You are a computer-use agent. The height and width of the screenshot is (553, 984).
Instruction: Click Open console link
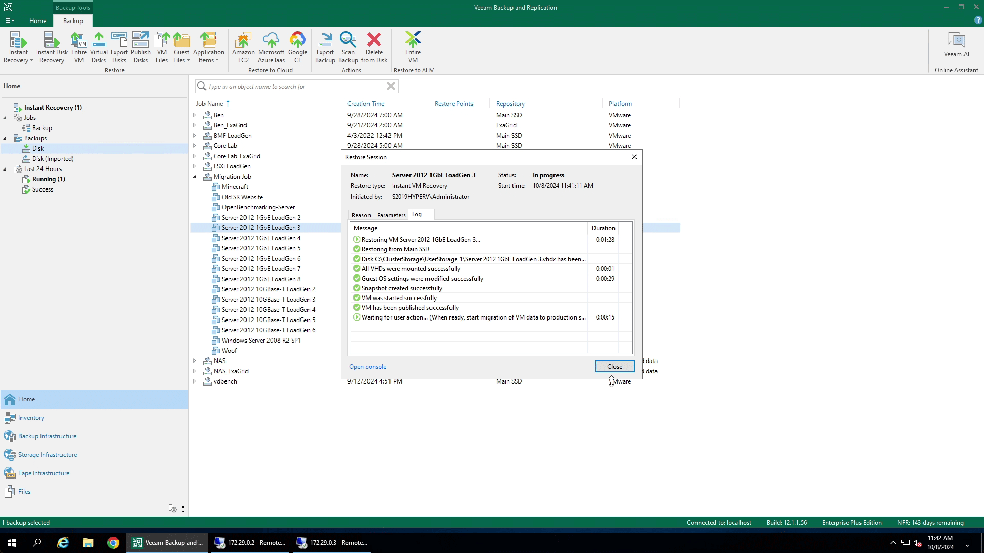point(368,367)
